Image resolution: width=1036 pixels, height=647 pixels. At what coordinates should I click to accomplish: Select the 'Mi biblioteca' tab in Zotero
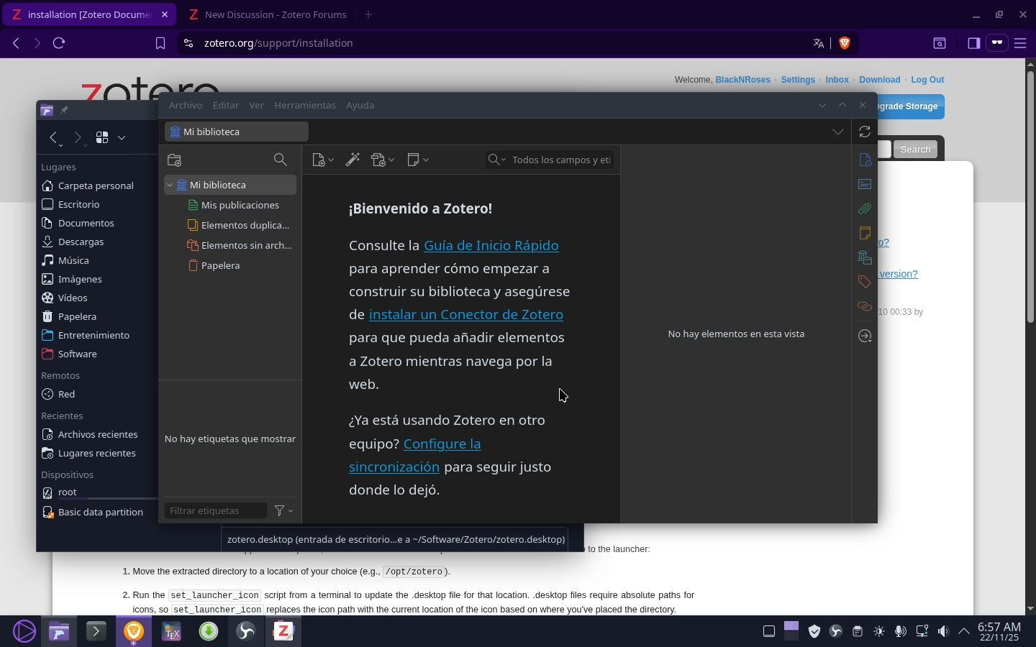237,132
